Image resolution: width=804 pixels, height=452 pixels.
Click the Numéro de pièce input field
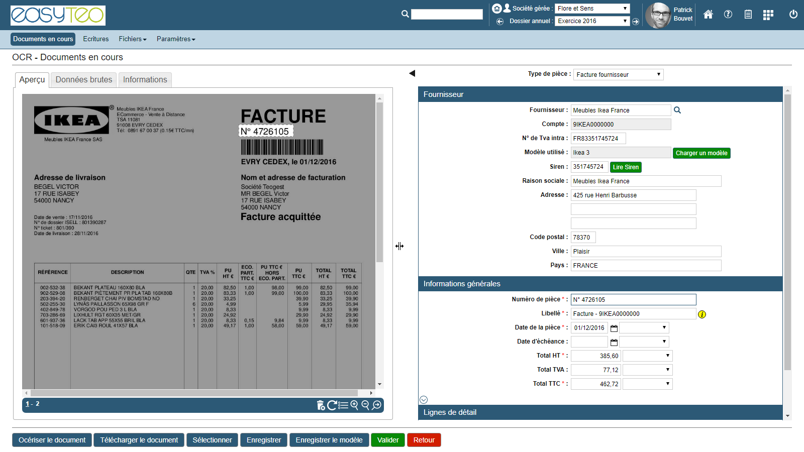[633, 300]
